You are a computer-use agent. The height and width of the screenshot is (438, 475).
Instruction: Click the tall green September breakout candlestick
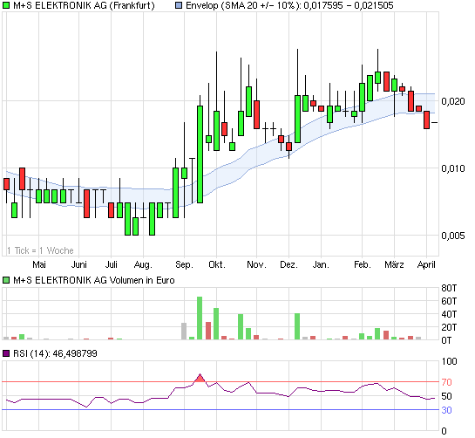(200, 154)
